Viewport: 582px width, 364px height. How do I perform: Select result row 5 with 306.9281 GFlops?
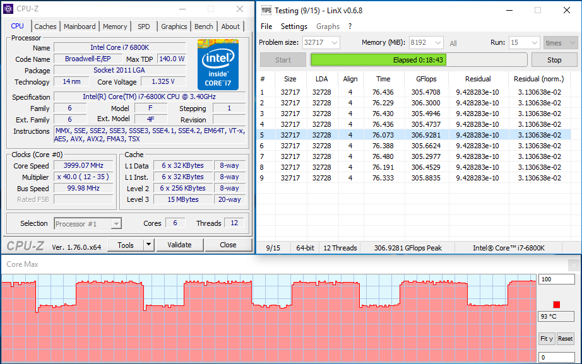pyautogui.click(x=413, y=135)
